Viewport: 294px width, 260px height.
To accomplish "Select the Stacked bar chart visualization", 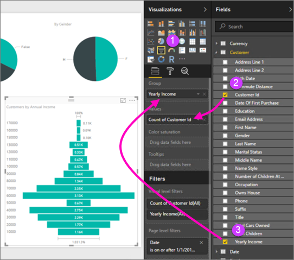I will click(x=151, y=24).
